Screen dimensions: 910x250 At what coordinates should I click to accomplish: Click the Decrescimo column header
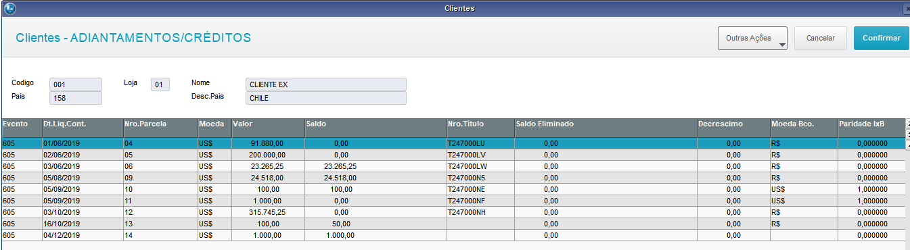click(x=733, y=128)
